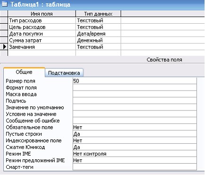Select the Общие tab
205x175 pixels.
(x=24, y=72)
